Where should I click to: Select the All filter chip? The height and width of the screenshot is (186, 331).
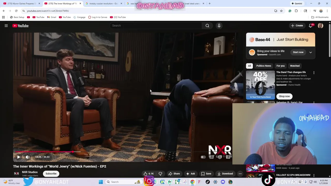click(249, 66)
